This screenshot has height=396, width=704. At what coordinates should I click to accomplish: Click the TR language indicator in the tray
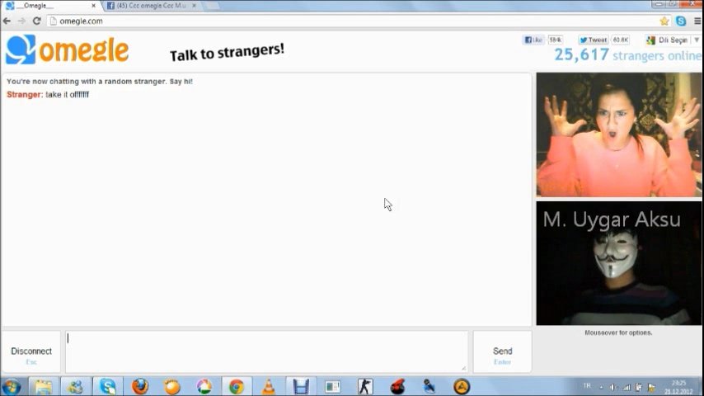pyautogui.click(x=587, y=386)
